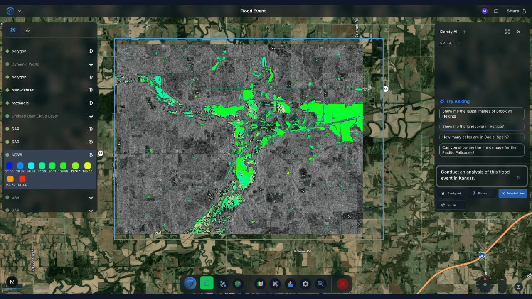Toggle visibility of the osm-dataset layer
Screen dimensions: 532x299
91,90
